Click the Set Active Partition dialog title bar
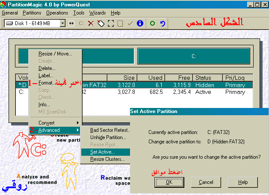 [x=199, y=111]
